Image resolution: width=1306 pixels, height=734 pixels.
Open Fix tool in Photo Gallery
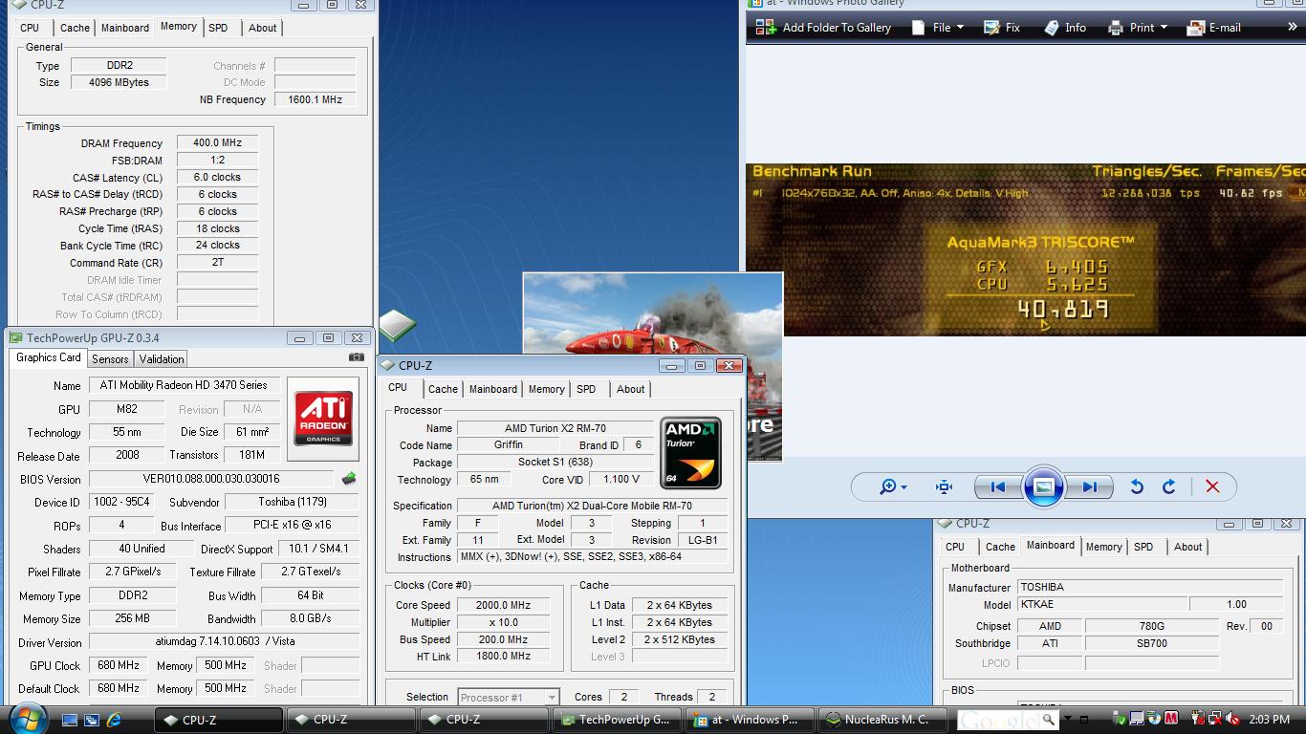[x=1002, y=28]
